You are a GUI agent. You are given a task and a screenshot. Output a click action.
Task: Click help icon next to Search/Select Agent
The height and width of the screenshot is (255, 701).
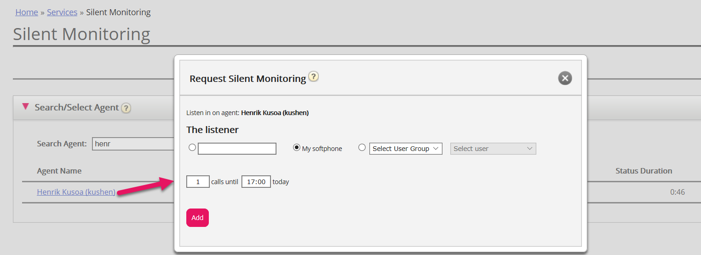[126, 108]
